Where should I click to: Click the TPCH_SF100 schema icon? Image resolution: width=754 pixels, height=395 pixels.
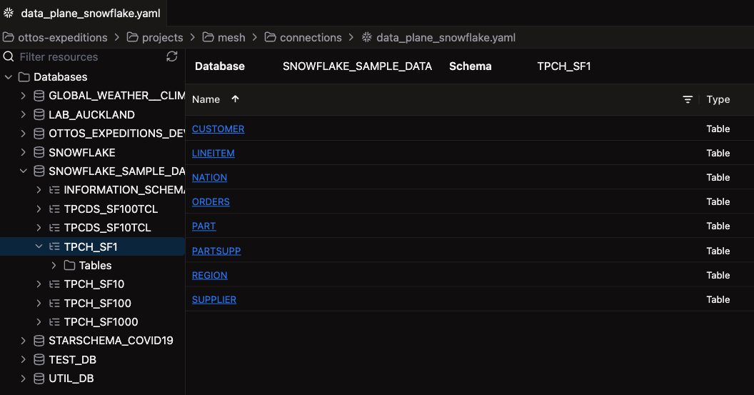tap(54, 304)
